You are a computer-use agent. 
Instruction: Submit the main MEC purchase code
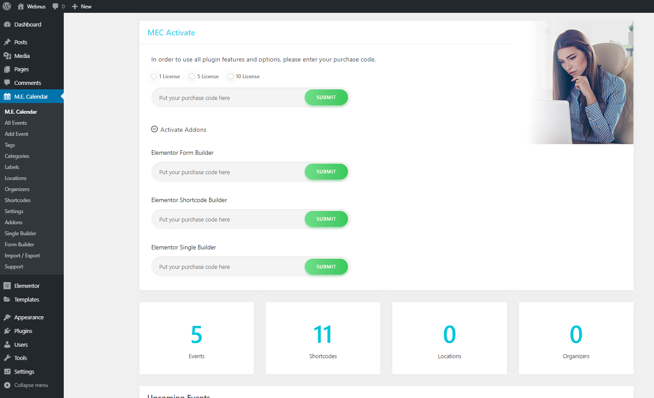326,97
